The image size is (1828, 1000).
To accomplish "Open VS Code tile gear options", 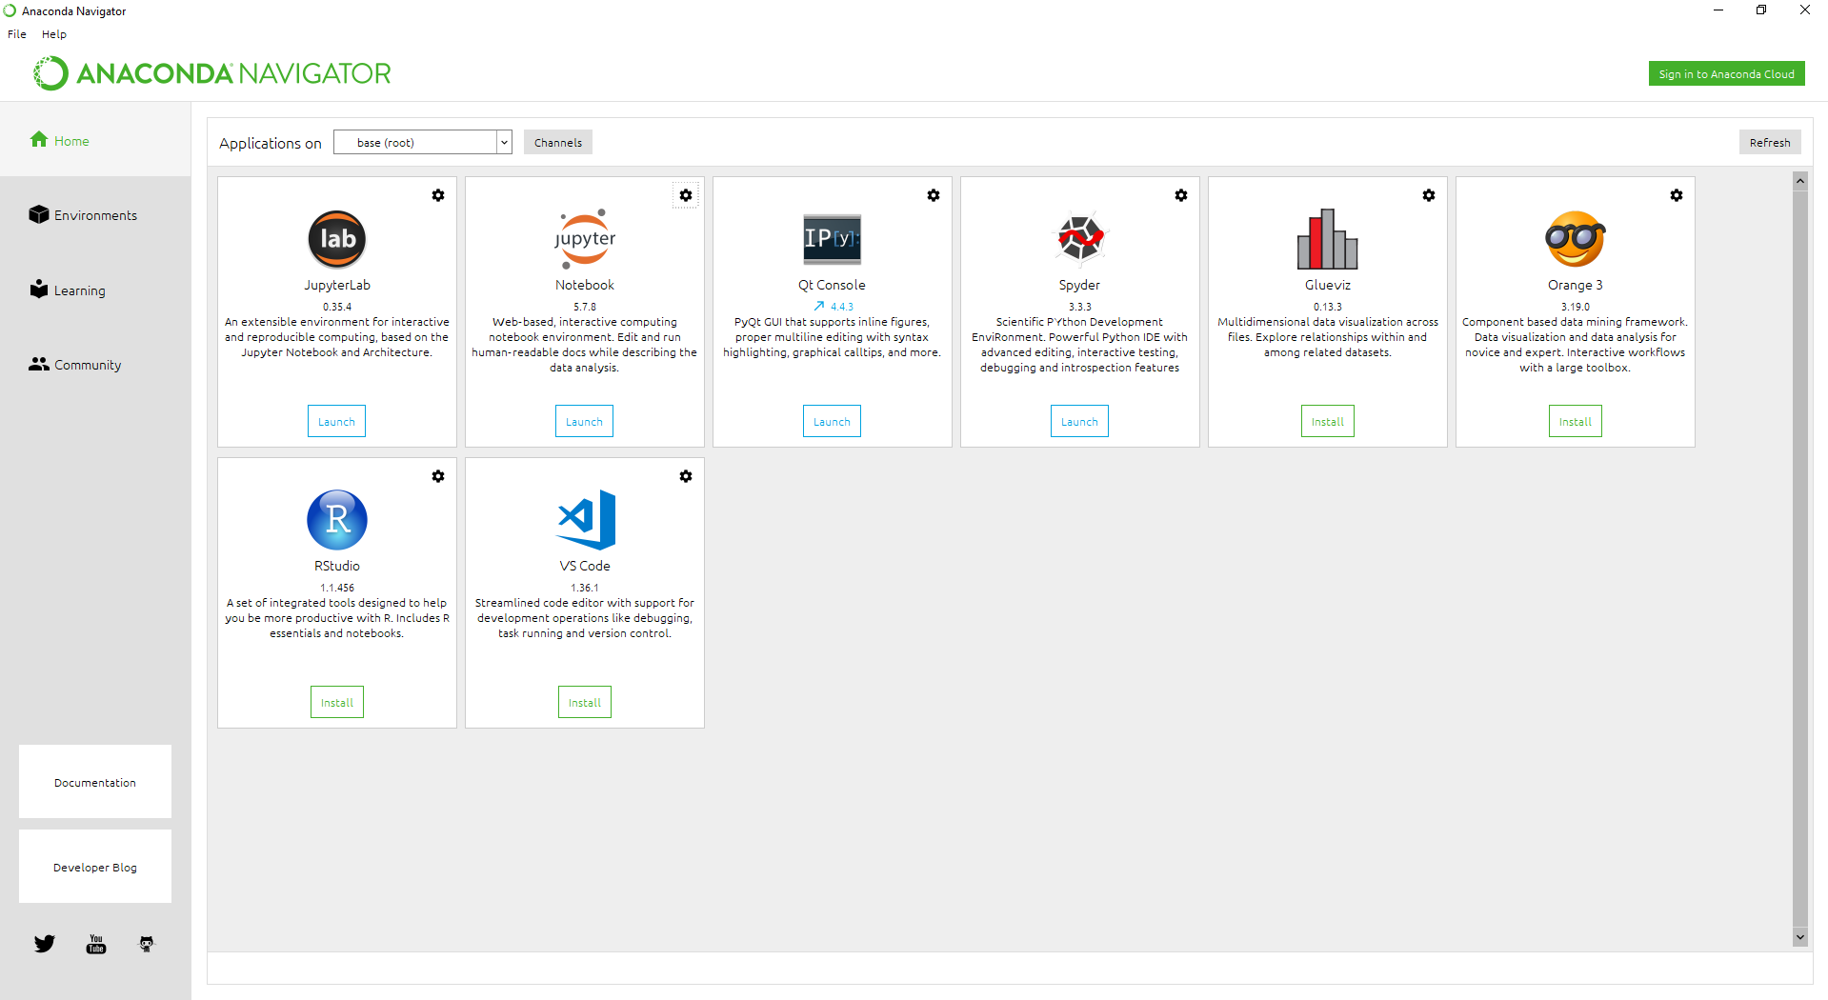I will coord(686,476).
